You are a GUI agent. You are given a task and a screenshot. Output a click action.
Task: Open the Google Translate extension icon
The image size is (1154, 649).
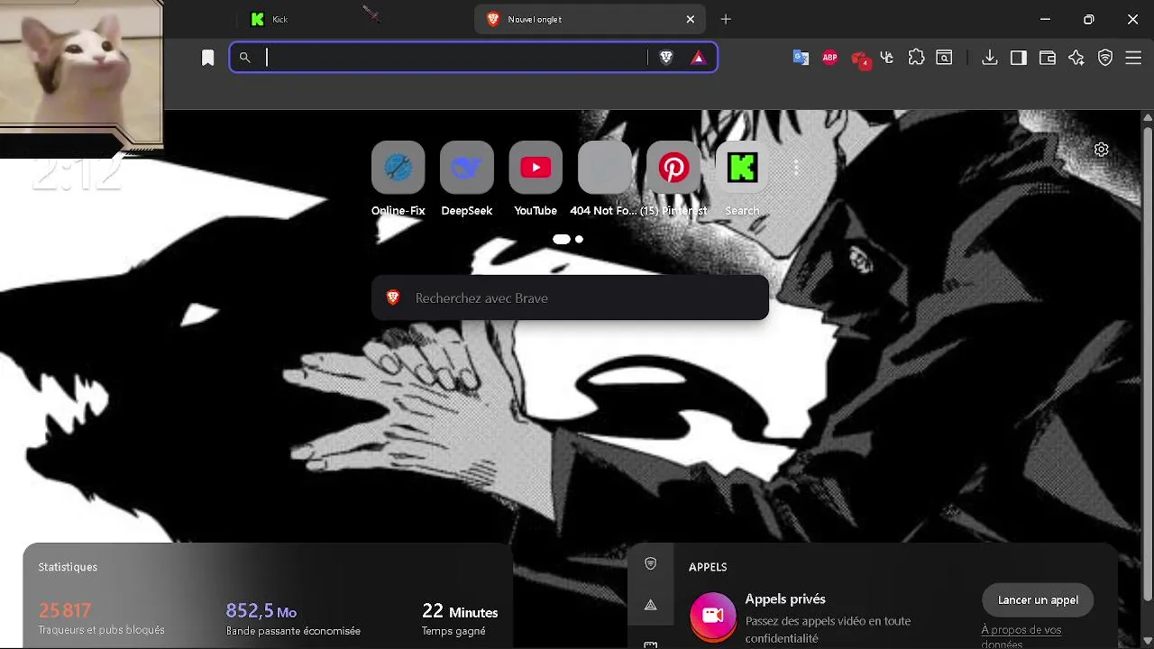(x=801, y=58)
